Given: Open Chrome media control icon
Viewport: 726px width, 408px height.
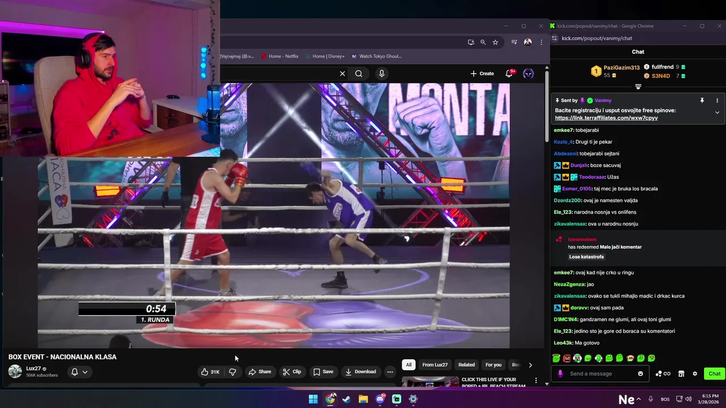Looking at the screenshot, I should coord(514,42).
